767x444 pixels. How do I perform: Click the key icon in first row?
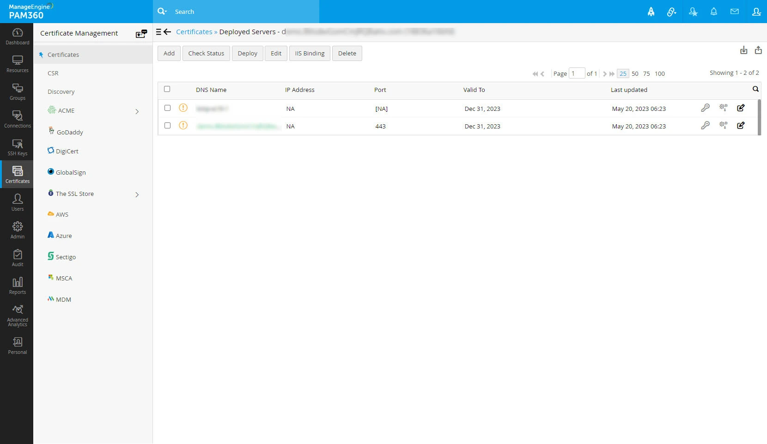(x=705, y=108)
